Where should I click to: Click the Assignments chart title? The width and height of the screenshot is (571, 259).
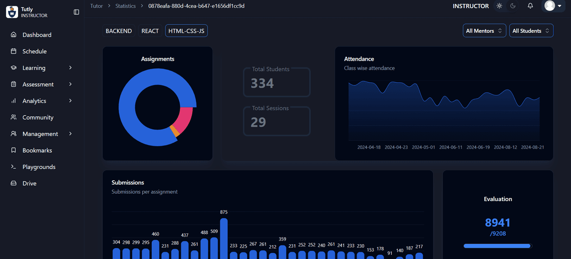(x=158, y=59)
